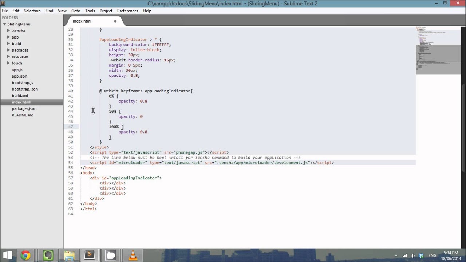
Task: Open Evernote from the taskbar
Action: pyautogui.click(x=48, y=255)
